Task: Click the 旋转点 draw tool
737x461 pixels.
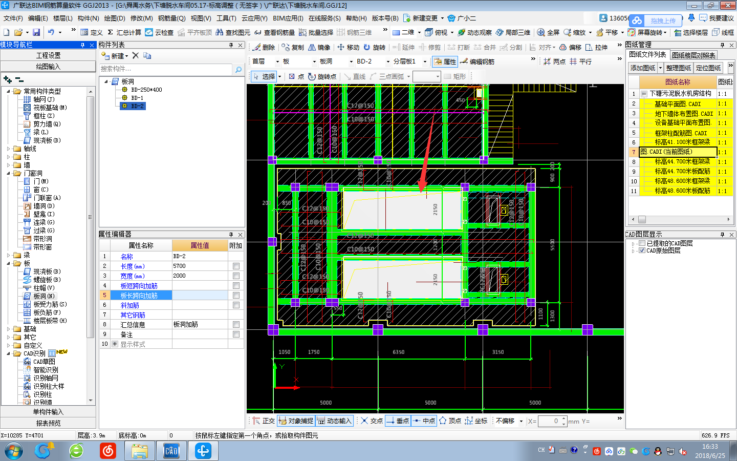Action: pos(322,76)
